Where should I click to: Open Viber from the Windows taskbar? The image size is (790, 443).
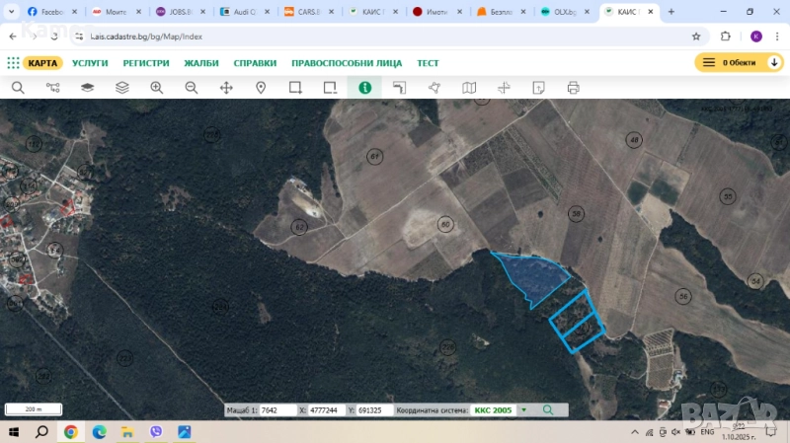156,432
